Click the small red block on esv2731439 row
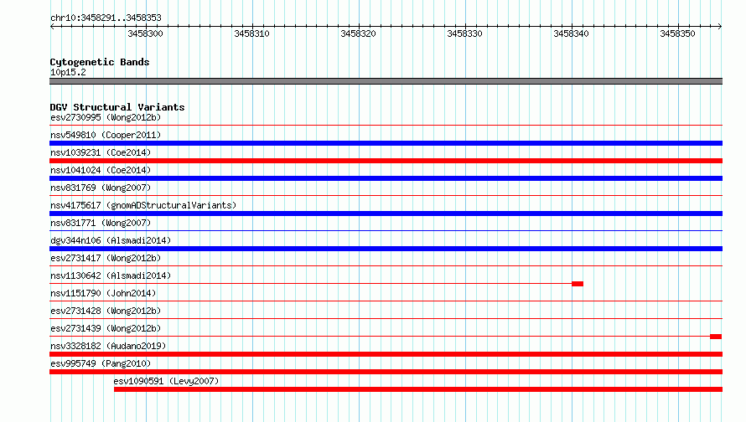Image resolution: width=746 pixels, height=422 pixels. pos(716,337)
